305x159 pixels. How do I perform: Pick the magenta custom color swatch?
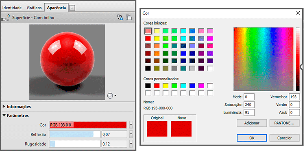point(201,86)
